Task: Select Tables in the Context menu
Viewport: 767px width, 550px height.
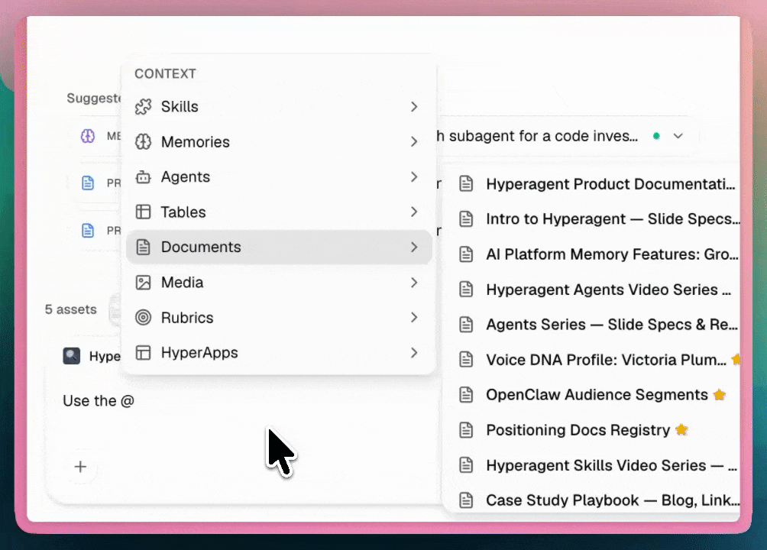Action: click(279, 212)
